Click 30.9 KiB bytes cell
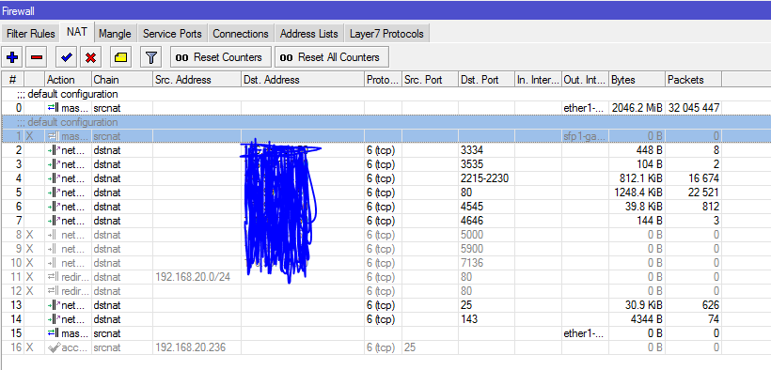This screenshot has height=370, width=771. click(x=637, y=305)
